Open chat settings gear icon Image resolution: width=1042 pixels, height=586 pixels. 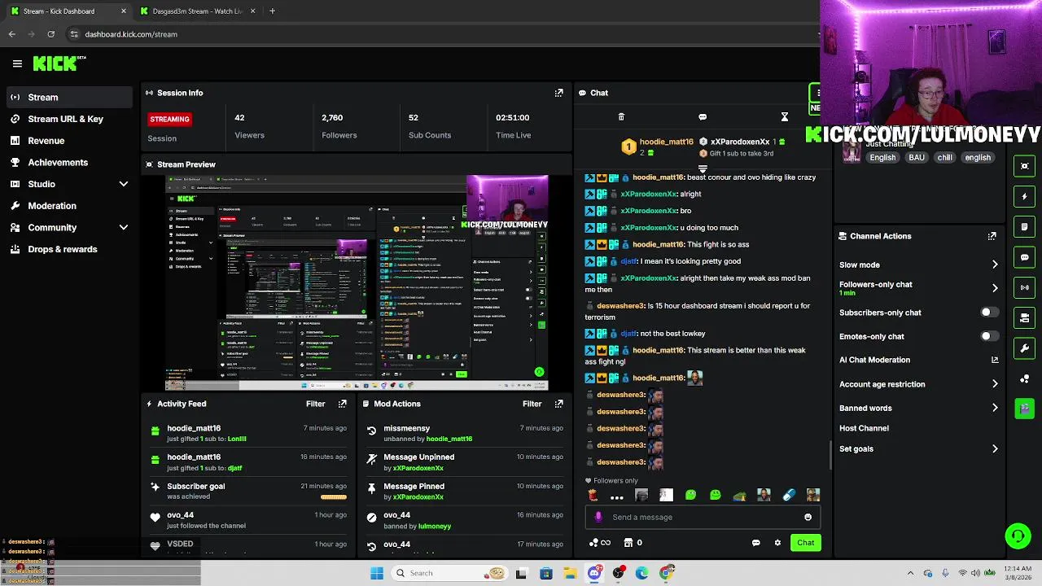(777, 543)
